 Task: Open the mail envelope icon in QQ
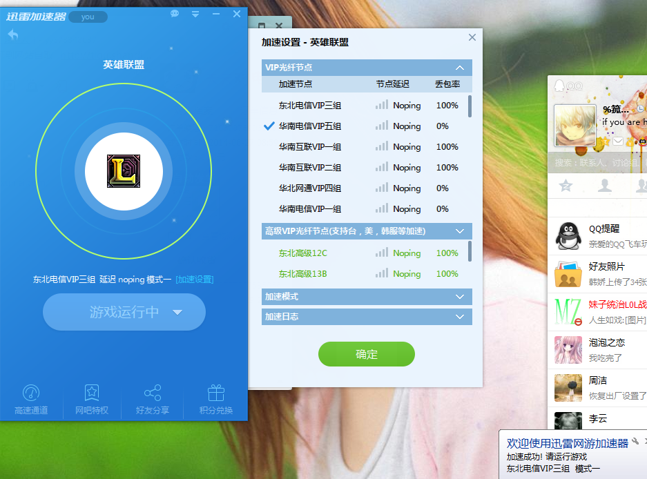pos(618,141)
